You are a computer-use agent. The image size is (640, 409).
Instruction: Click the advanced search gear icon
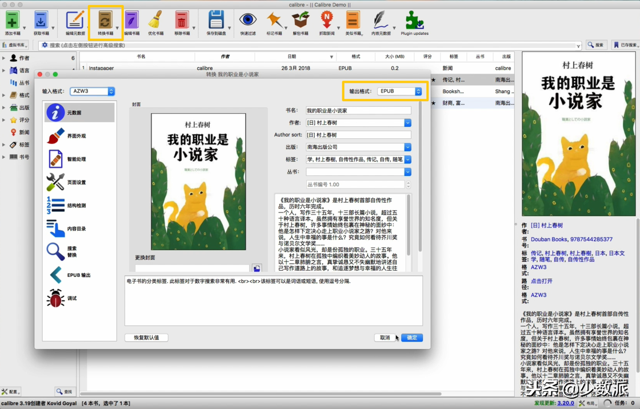coord(45,45)
